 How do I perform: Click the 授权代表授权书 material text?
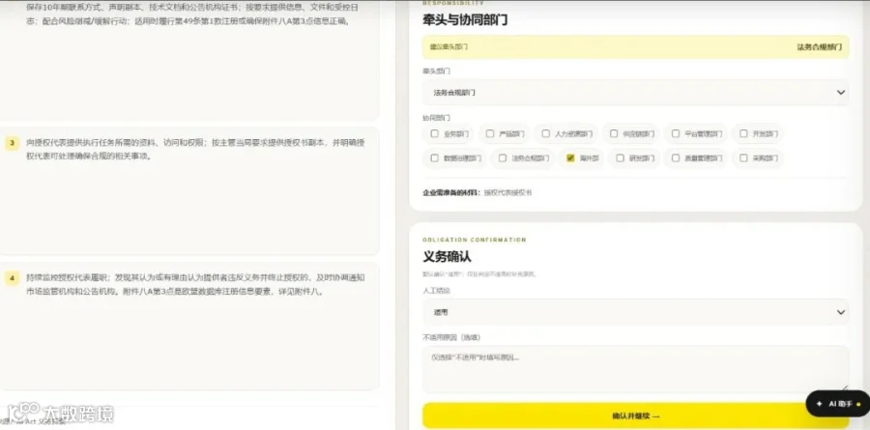click(x=507, y=192)
